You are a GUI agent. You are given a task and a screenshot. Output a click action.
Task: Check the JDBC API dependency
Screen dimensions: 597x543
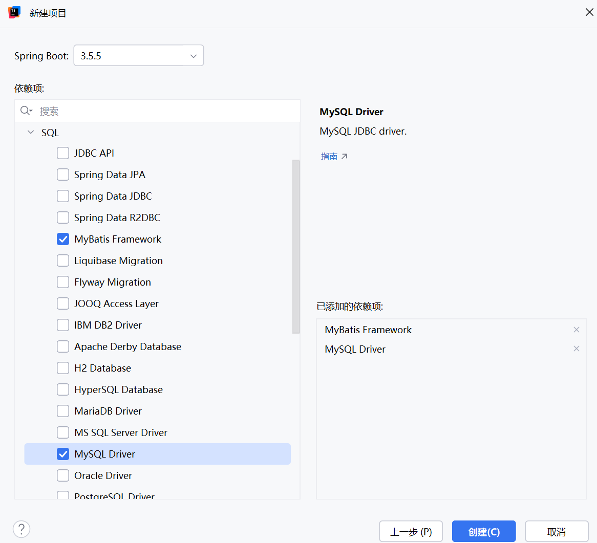(x=63, y=153)
